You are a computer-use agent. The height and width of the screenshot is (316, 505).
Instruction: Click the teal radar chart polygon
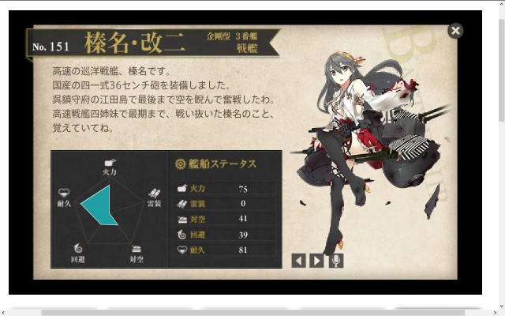click(x=102, y=206)
